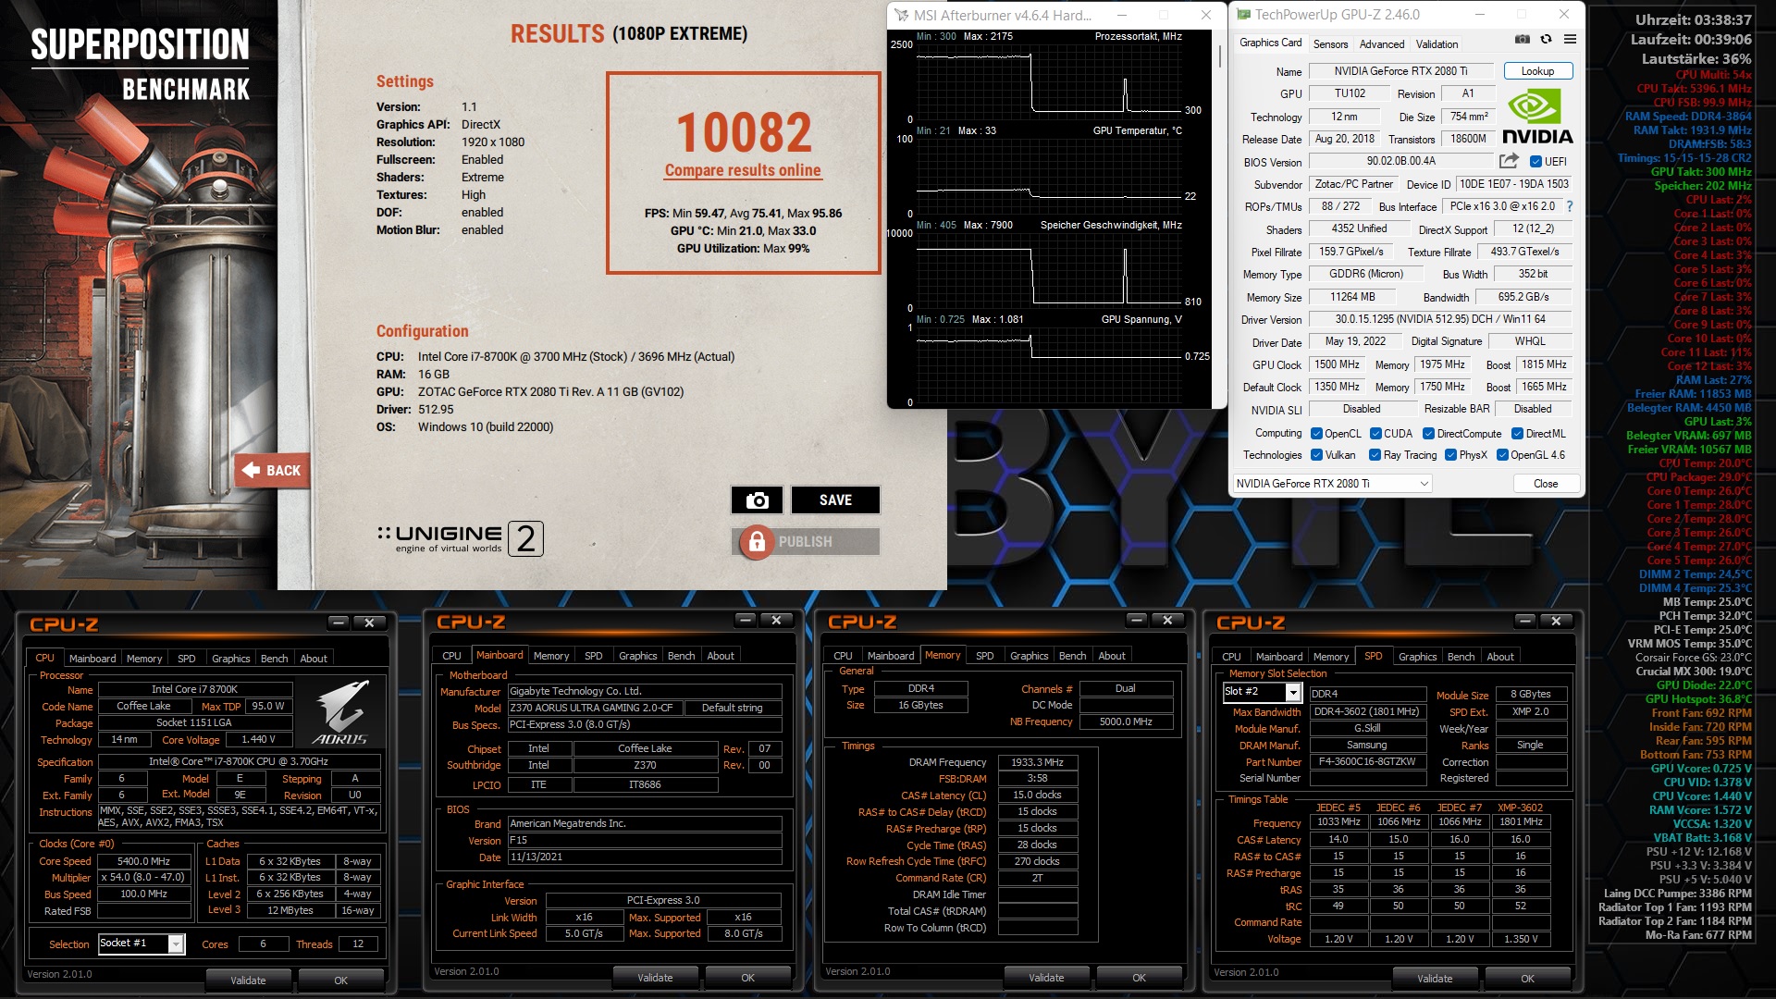Select Graphics Card tab in GPU-Z
The height and width of the screenshot is (999, 1776).
coord(1270,43)
